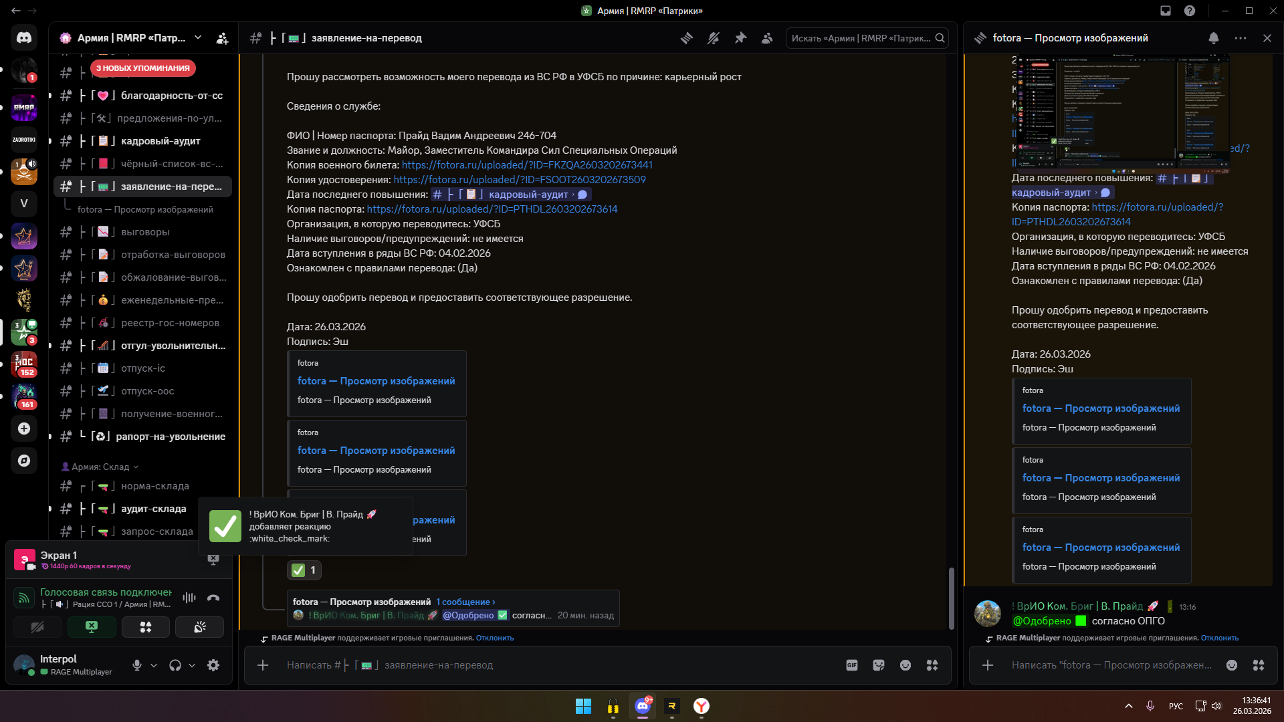The width and height of the screenshot is (1284, 722).
Task: Open the кадровый-аудит channel
Action: [160, 141]
